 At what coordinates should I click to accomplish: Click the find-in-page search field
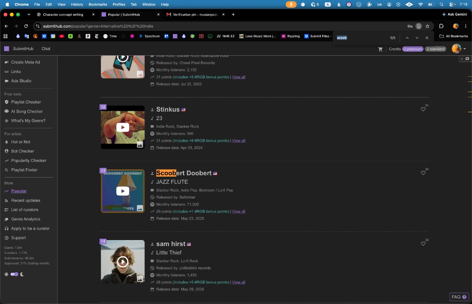point(361,38)
